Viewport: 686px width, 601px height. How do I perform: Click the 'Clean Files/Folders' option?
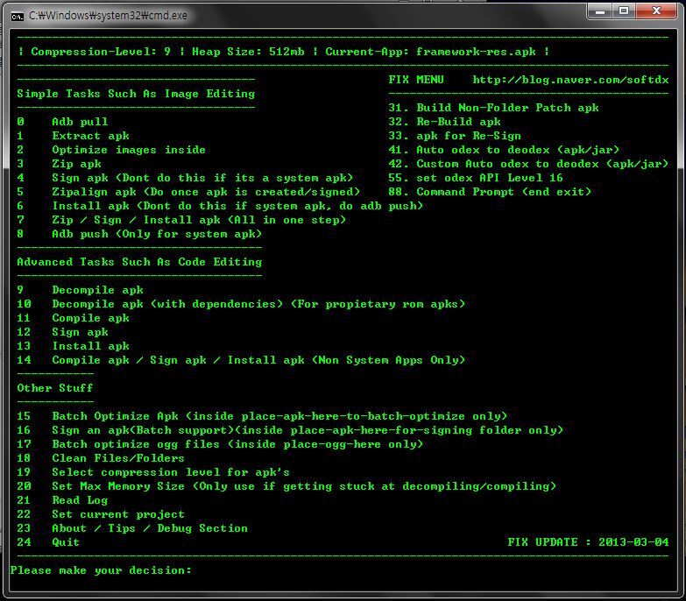[x=118, y=458]
